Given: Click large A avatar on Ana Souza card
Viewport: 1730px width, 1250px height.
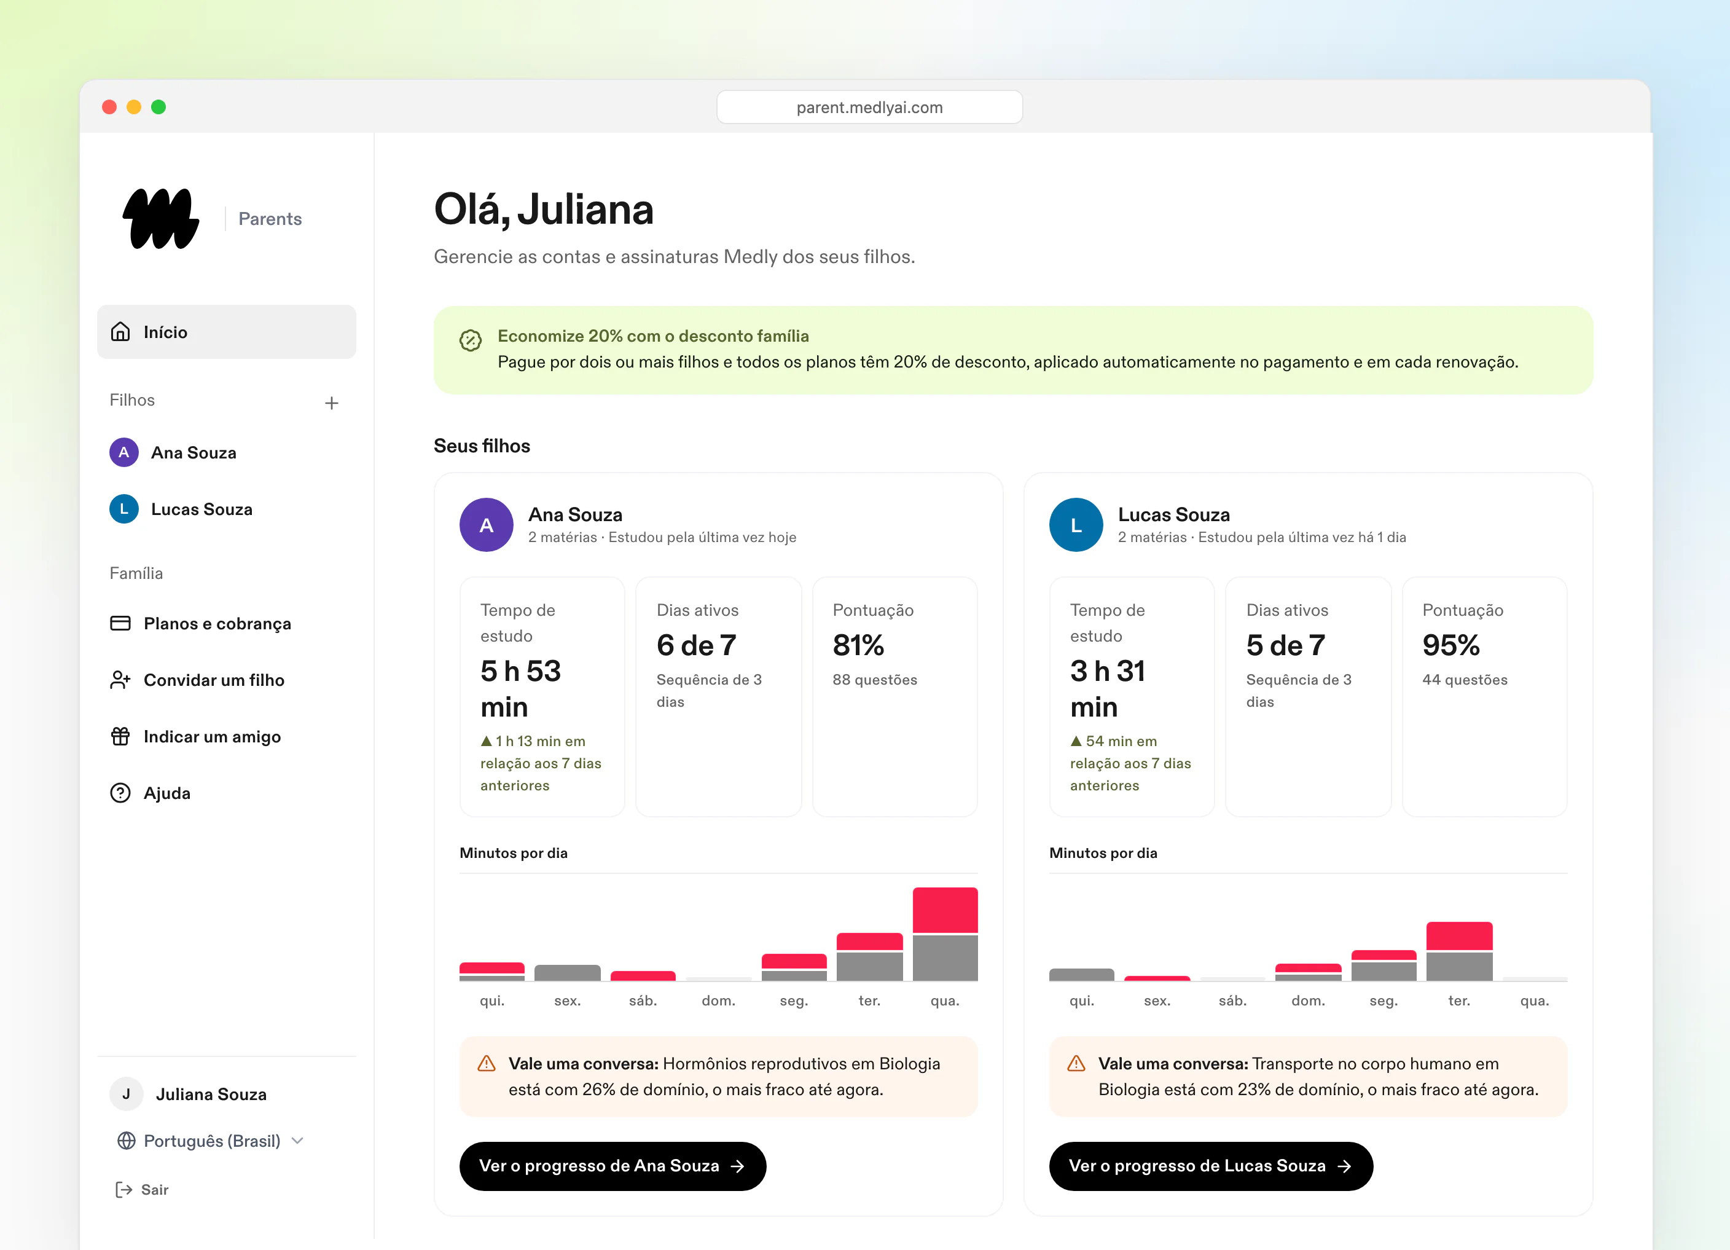Looking at the screenshot, I should (x=487, y=525).
